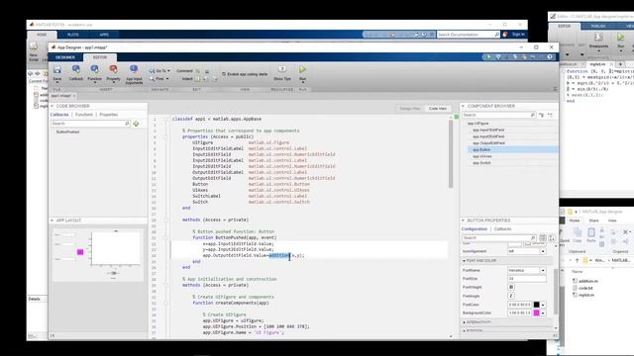Screen dimensions: 634x356
Task: Click the Save icon in App Designer
Action: pos(57,70)
